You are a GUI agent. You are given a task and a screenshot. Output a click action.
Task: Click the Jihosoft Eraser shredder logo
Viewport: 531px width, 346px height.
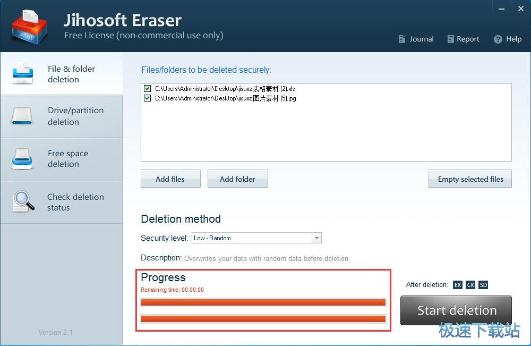coord(30,26)
